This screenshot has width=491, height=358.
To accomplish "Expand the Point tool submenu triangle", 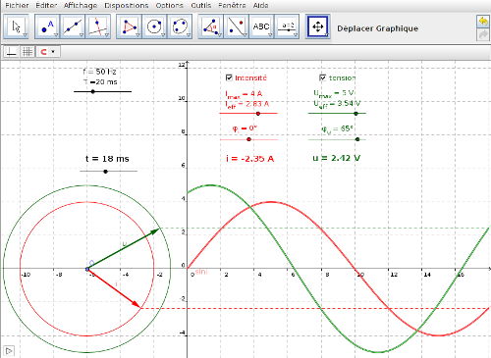I will (56, 35).
